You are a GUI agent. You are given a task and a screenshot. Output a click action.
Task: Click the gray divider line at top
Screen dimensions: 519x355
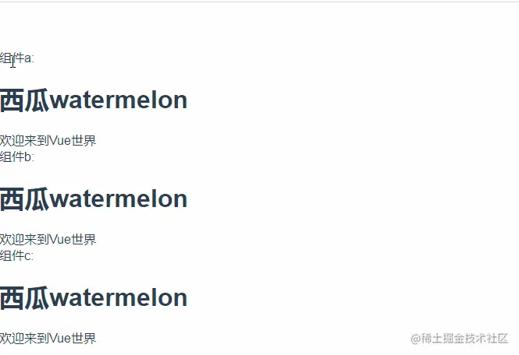tap(259, 2)
